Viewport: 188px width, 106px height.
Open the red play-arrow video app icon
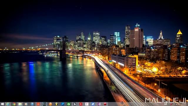coord(81,104)
